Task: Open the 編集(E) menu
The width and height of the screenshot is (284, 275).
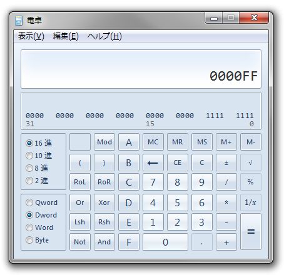Action: click(66, 36)
